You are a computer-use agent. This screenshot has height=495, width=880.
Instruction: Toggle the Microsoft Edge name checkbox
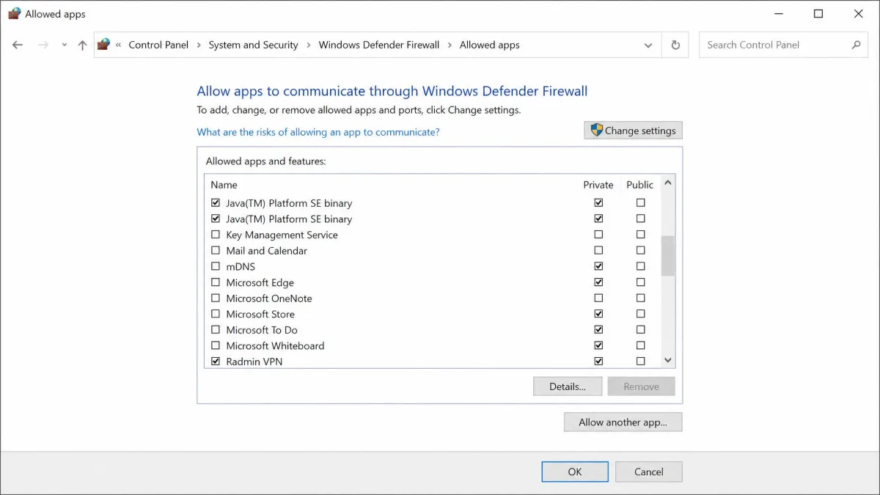pyautogui.click(x=216, y=282)
